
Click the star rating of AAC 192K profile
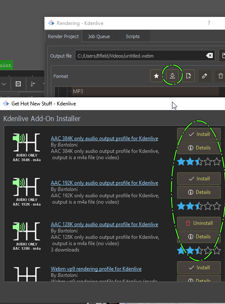click(199, 206)
